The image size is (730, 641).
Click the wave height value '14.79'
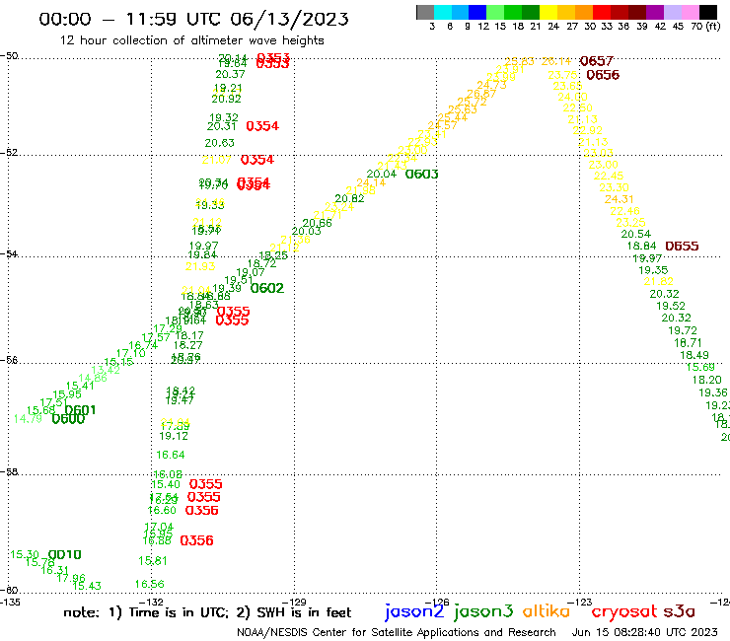(x=28, y=418)
